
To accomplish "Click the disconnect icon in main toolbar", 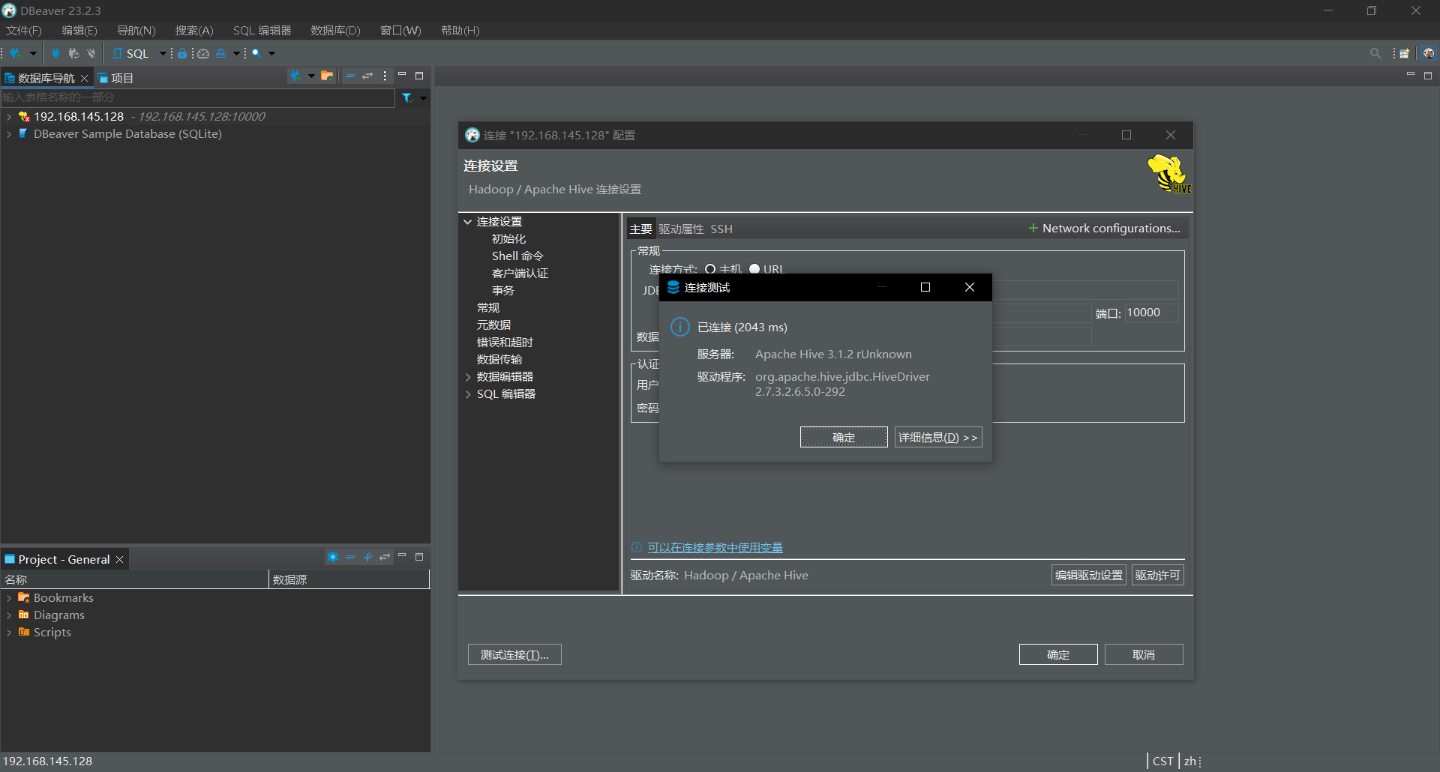I will (x=91, y=53).
